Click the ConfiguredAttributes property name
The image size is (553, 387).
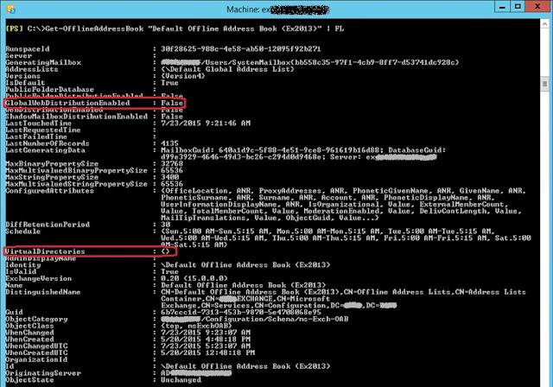coord(50,191)
